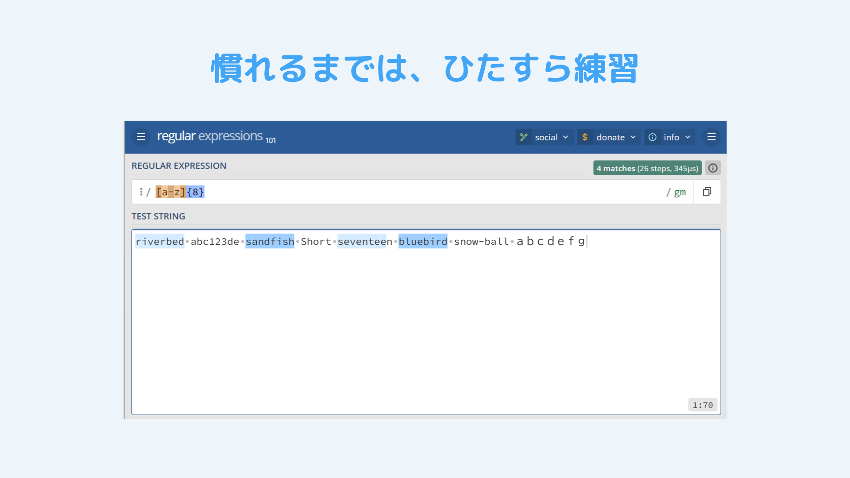Click the regular expressions 101 logo
This screenshot has height=478, width=850.
click(x=216, y=136)
